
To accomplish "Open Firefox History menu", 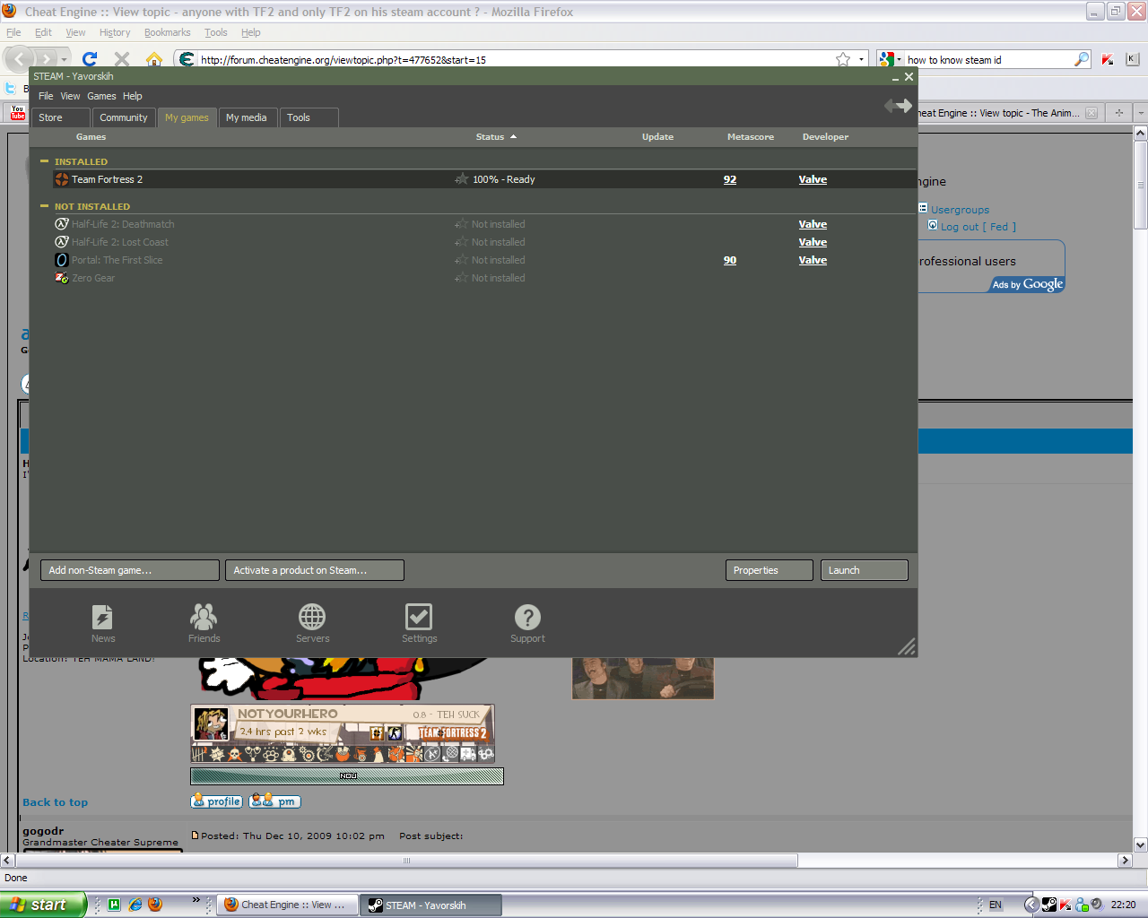I will [115, 32].
